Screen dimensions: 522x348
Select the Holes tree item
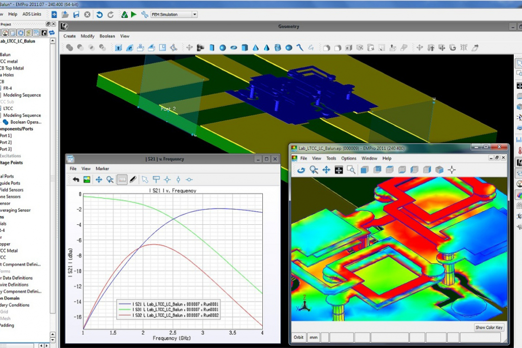pyautogui.click(x=7, y=75)
